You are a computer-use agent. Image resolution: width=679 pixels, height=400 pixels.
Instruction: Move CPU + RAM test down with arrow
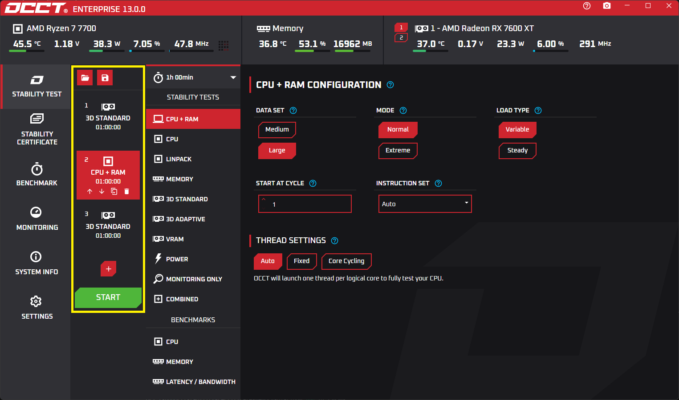(102, 192)
